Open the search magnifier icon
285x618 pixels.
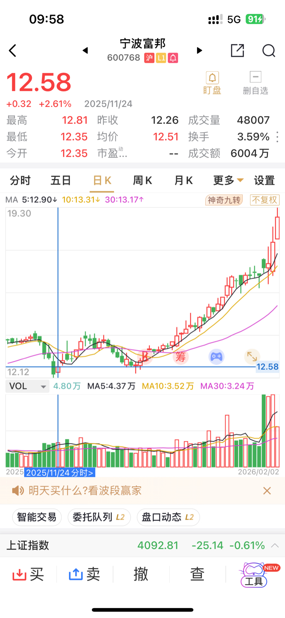(x=269, y=50)
